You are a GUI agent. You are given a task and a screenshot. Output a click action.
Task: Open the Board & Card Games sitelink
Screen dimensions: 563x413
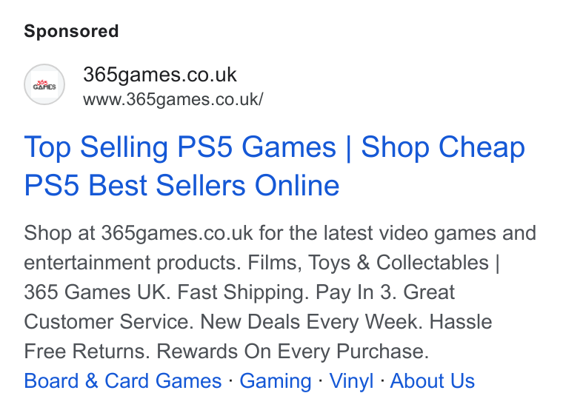[123, 380]
